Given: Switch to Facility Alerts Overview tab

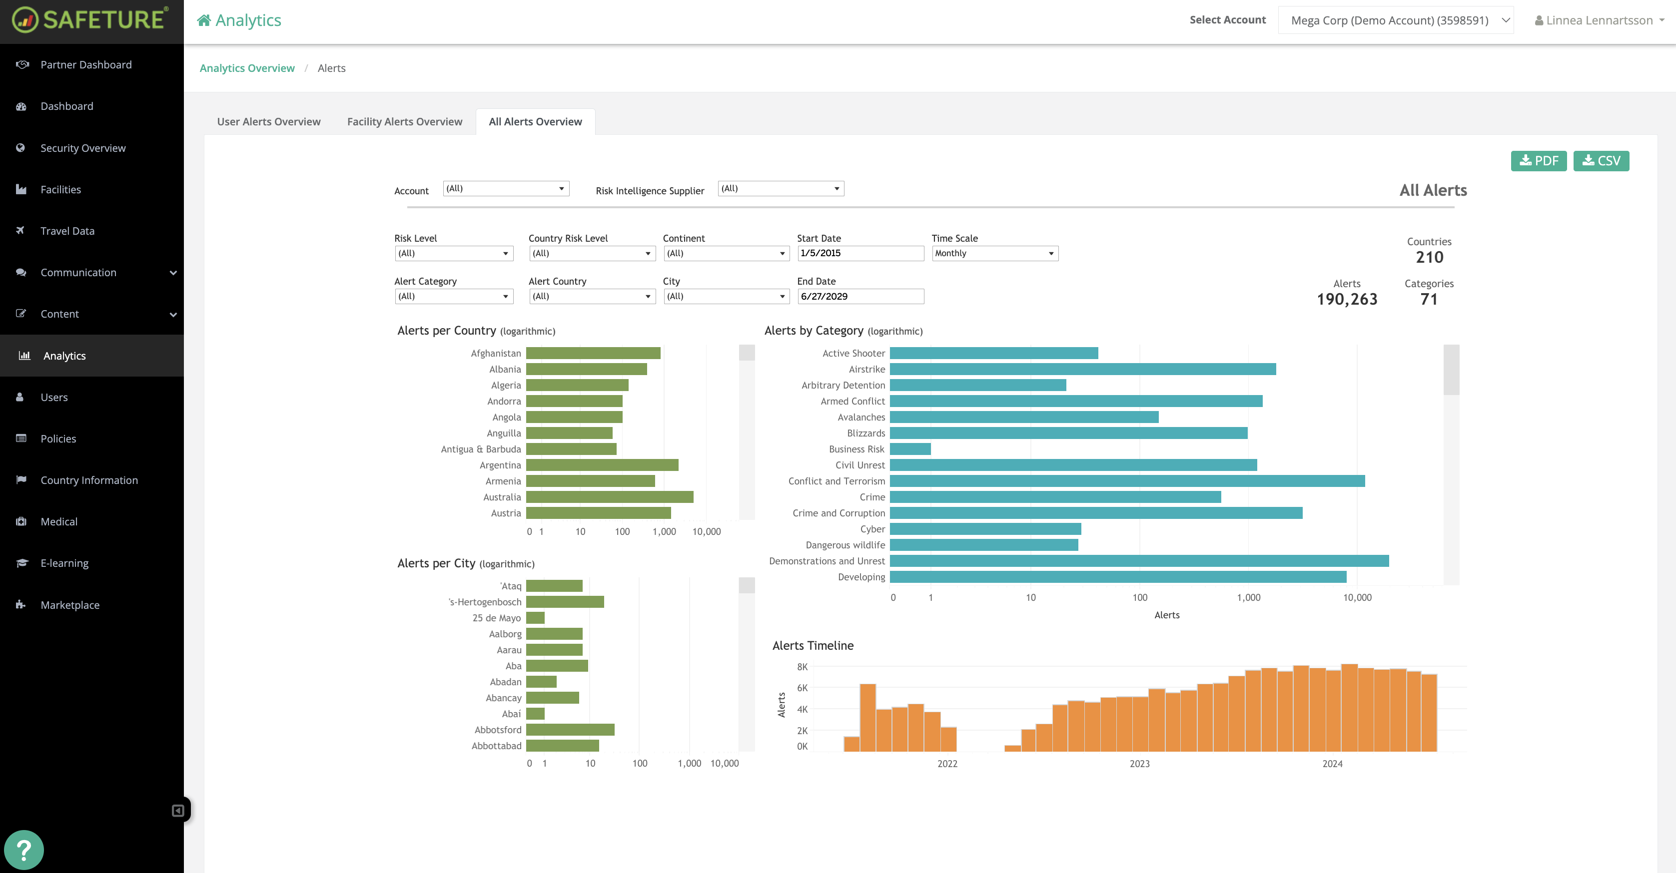Looking at the screenshot, I should (x=404, y=121).
